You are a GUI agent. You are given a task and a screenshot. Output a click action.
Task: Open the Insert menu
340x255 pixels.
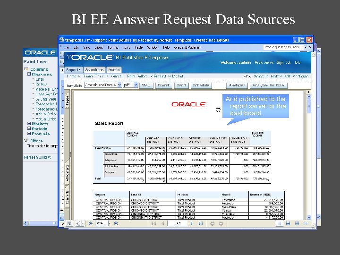99,47
